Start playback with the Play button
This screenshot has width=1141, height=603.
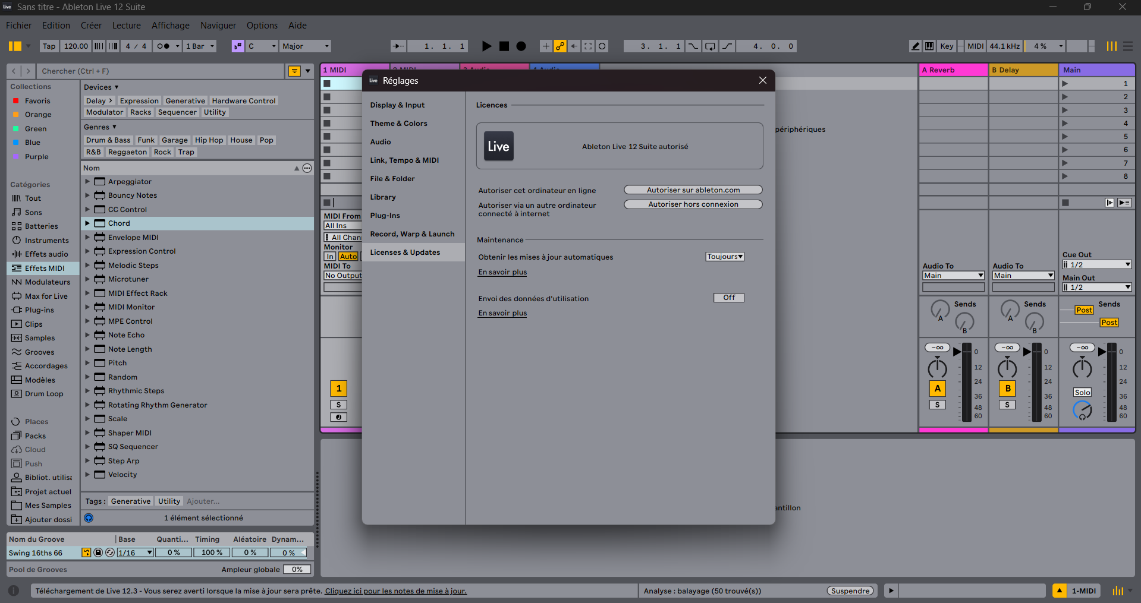(x=486, y=46)
